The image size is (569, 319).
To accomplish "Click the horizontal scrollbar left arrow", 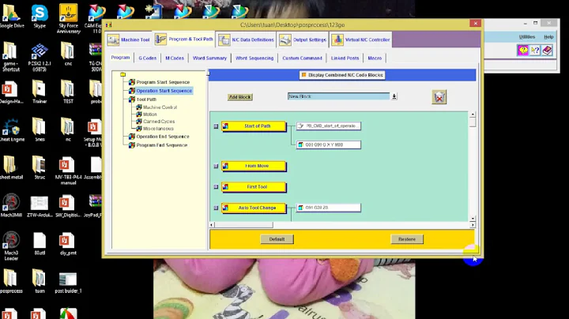I will tap(212, 225).
